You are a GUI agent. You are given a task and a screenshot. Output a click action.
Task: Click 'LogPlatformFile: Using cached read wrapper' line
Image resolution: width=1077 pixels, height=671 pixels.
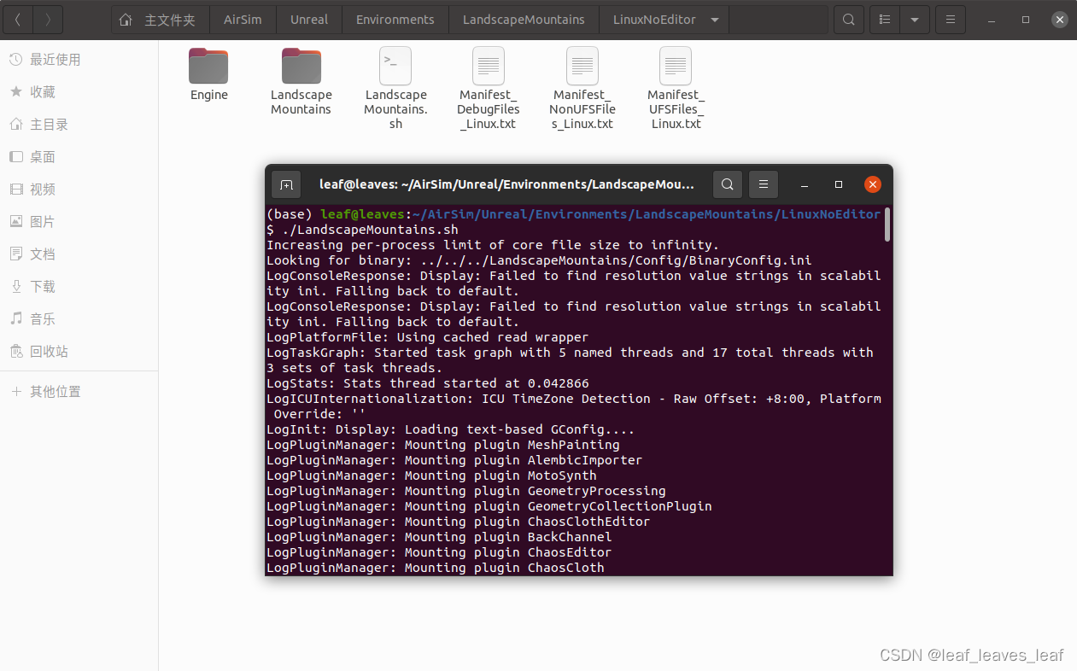coord(428,337)
